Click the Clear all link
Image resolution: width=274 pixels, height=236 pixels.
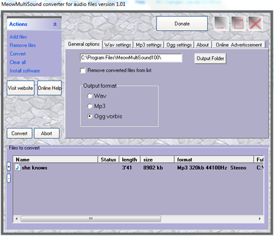(x=18, y=62)
